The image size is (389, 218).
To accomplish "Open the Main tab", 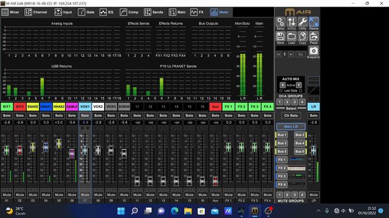I will coord(177,12).
